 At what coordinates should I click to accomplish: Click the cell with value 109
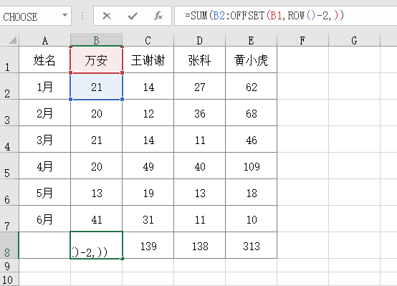[251, 166]
